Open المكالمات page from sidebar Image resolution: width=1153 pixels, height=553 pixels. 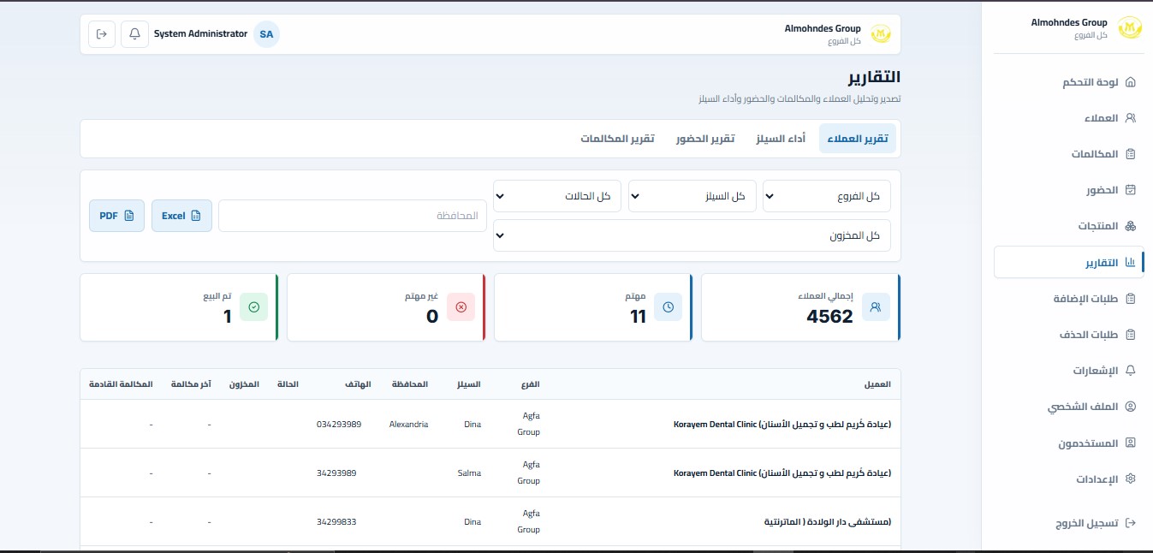tap(1068, 154)
